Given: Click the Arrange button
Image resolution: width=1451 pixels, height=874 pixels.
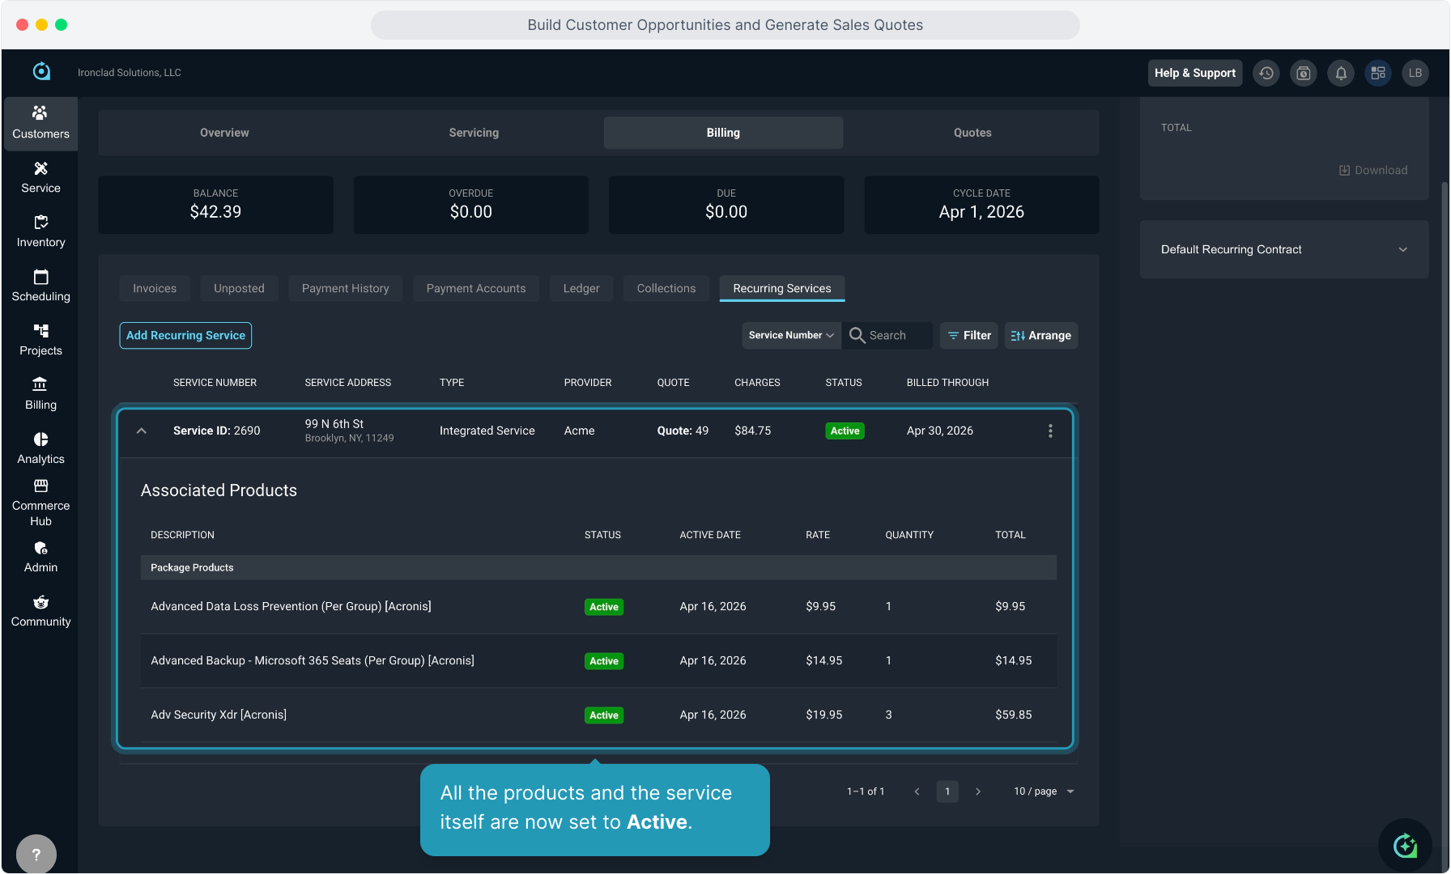Looking at the screenshot, I should pos(1040,336).
